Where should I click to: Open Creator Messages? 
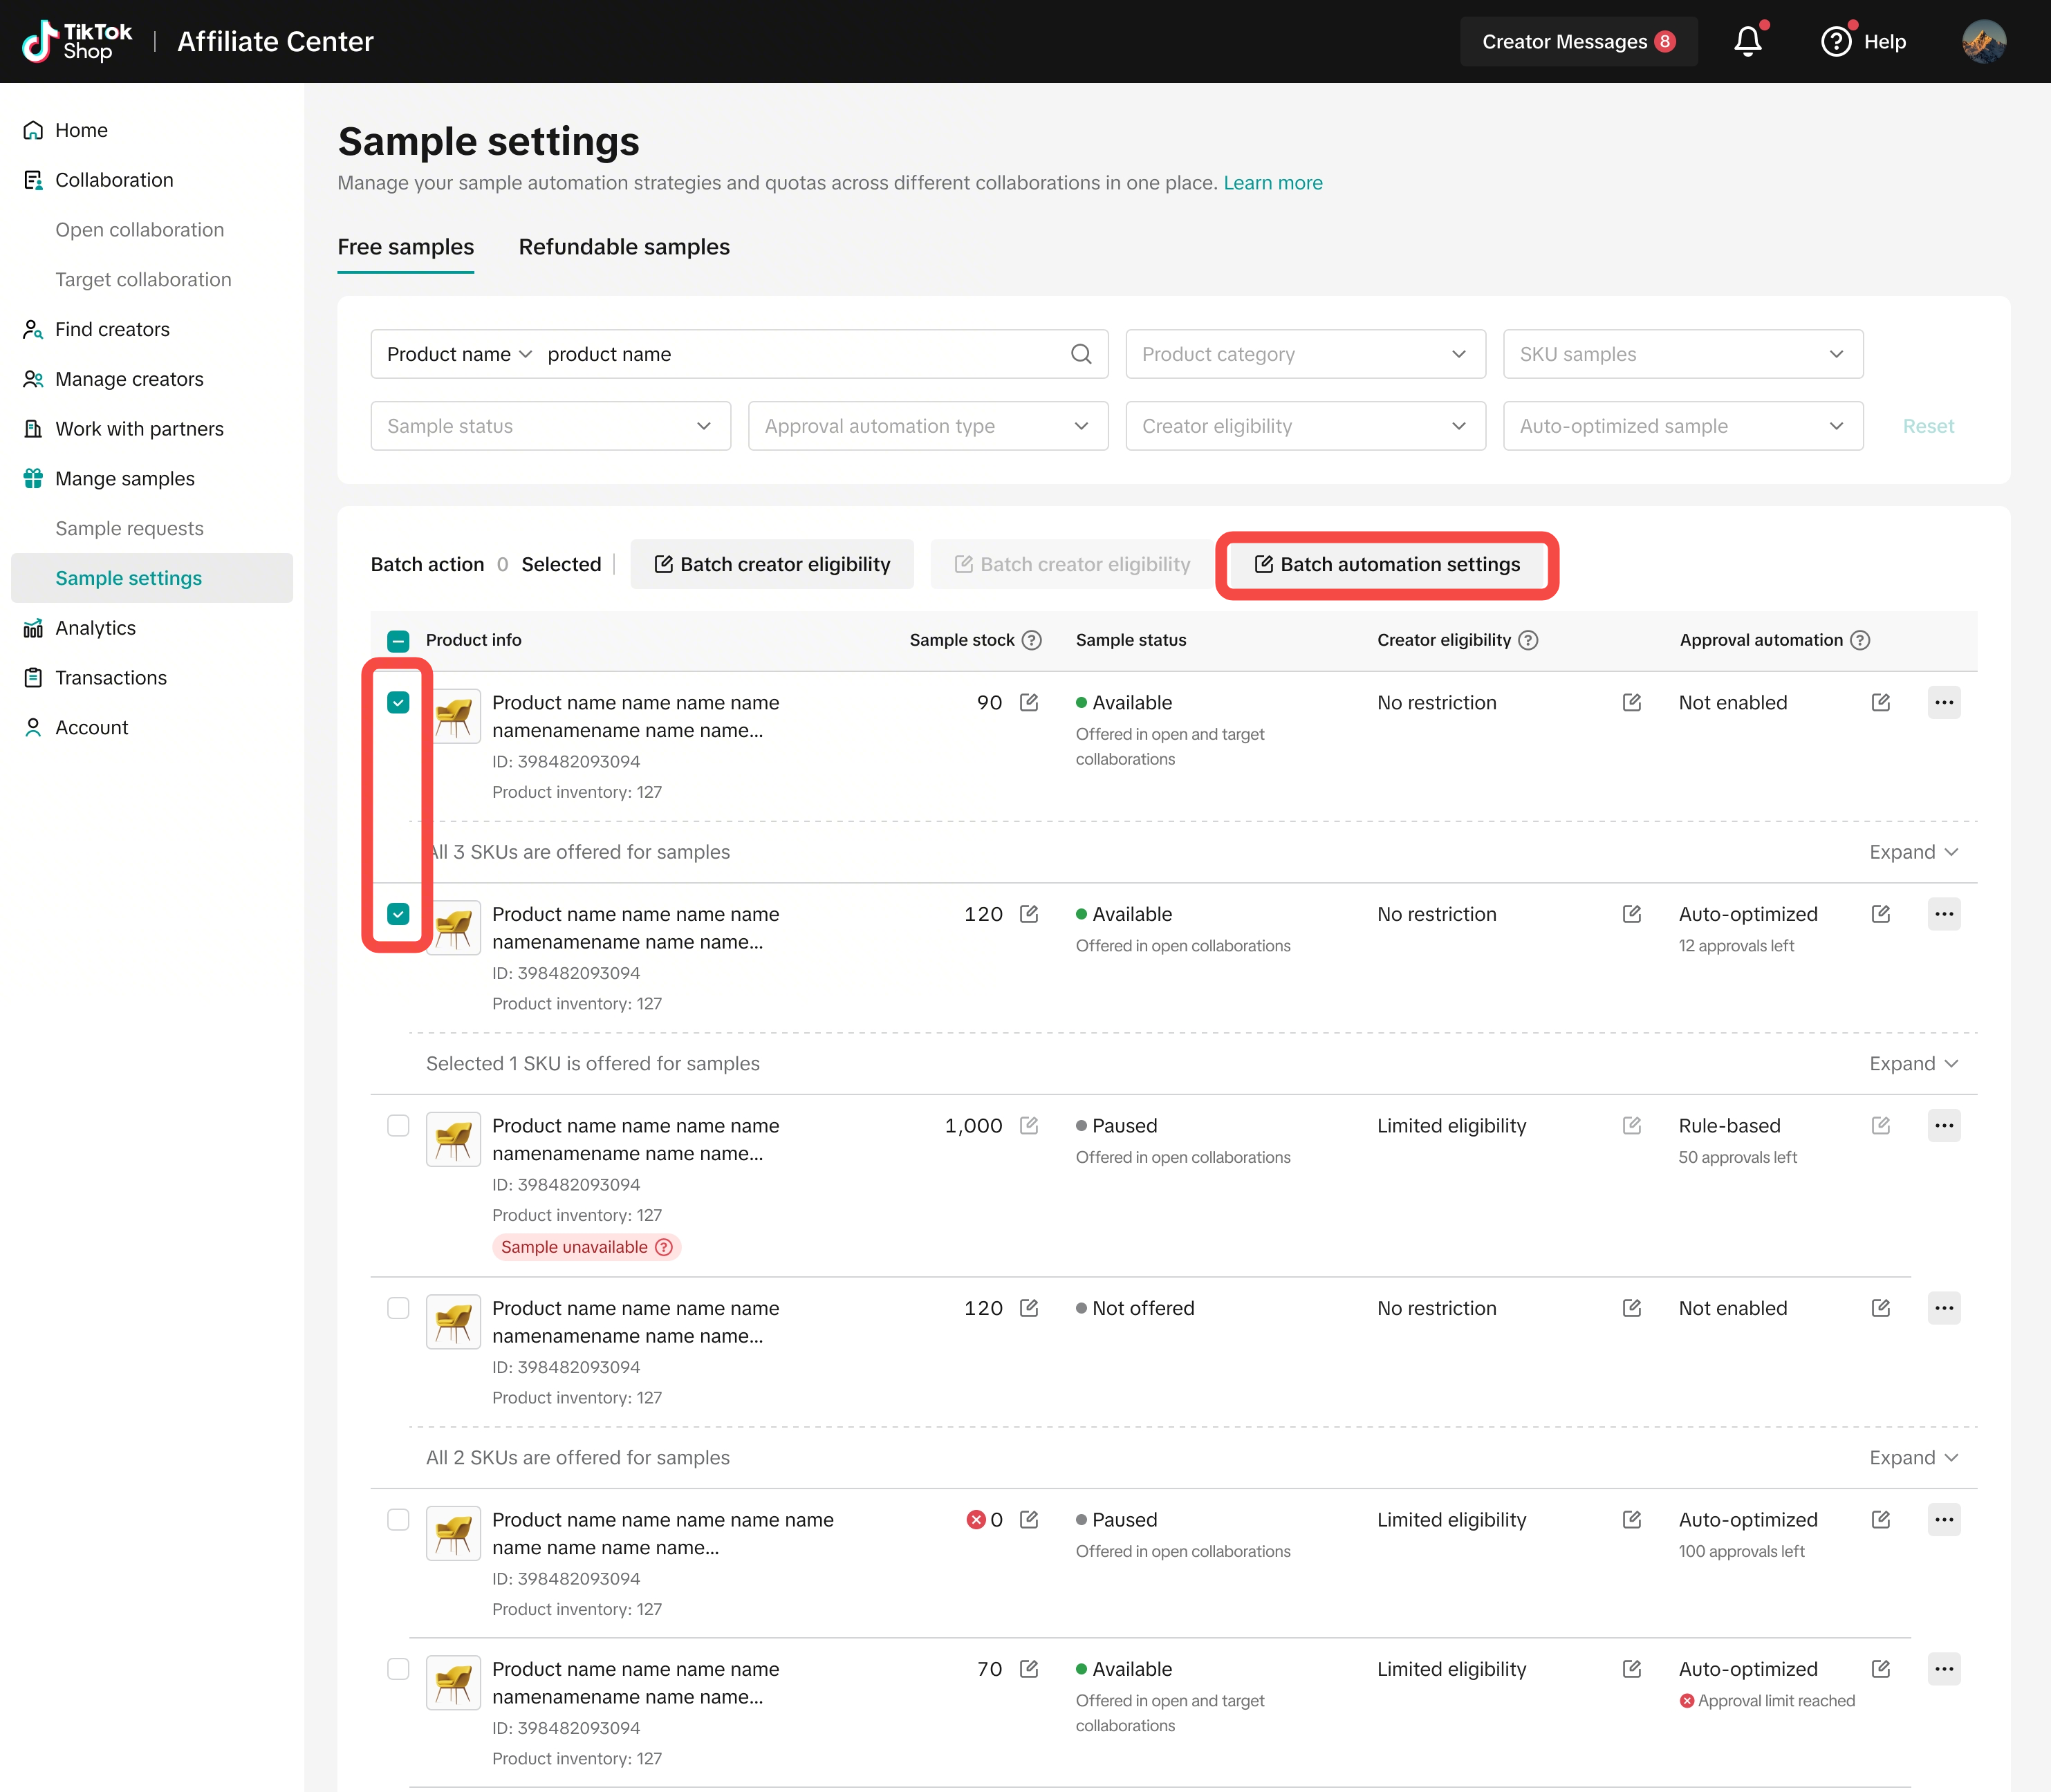pyautogui.click(x=1578, y=41)
